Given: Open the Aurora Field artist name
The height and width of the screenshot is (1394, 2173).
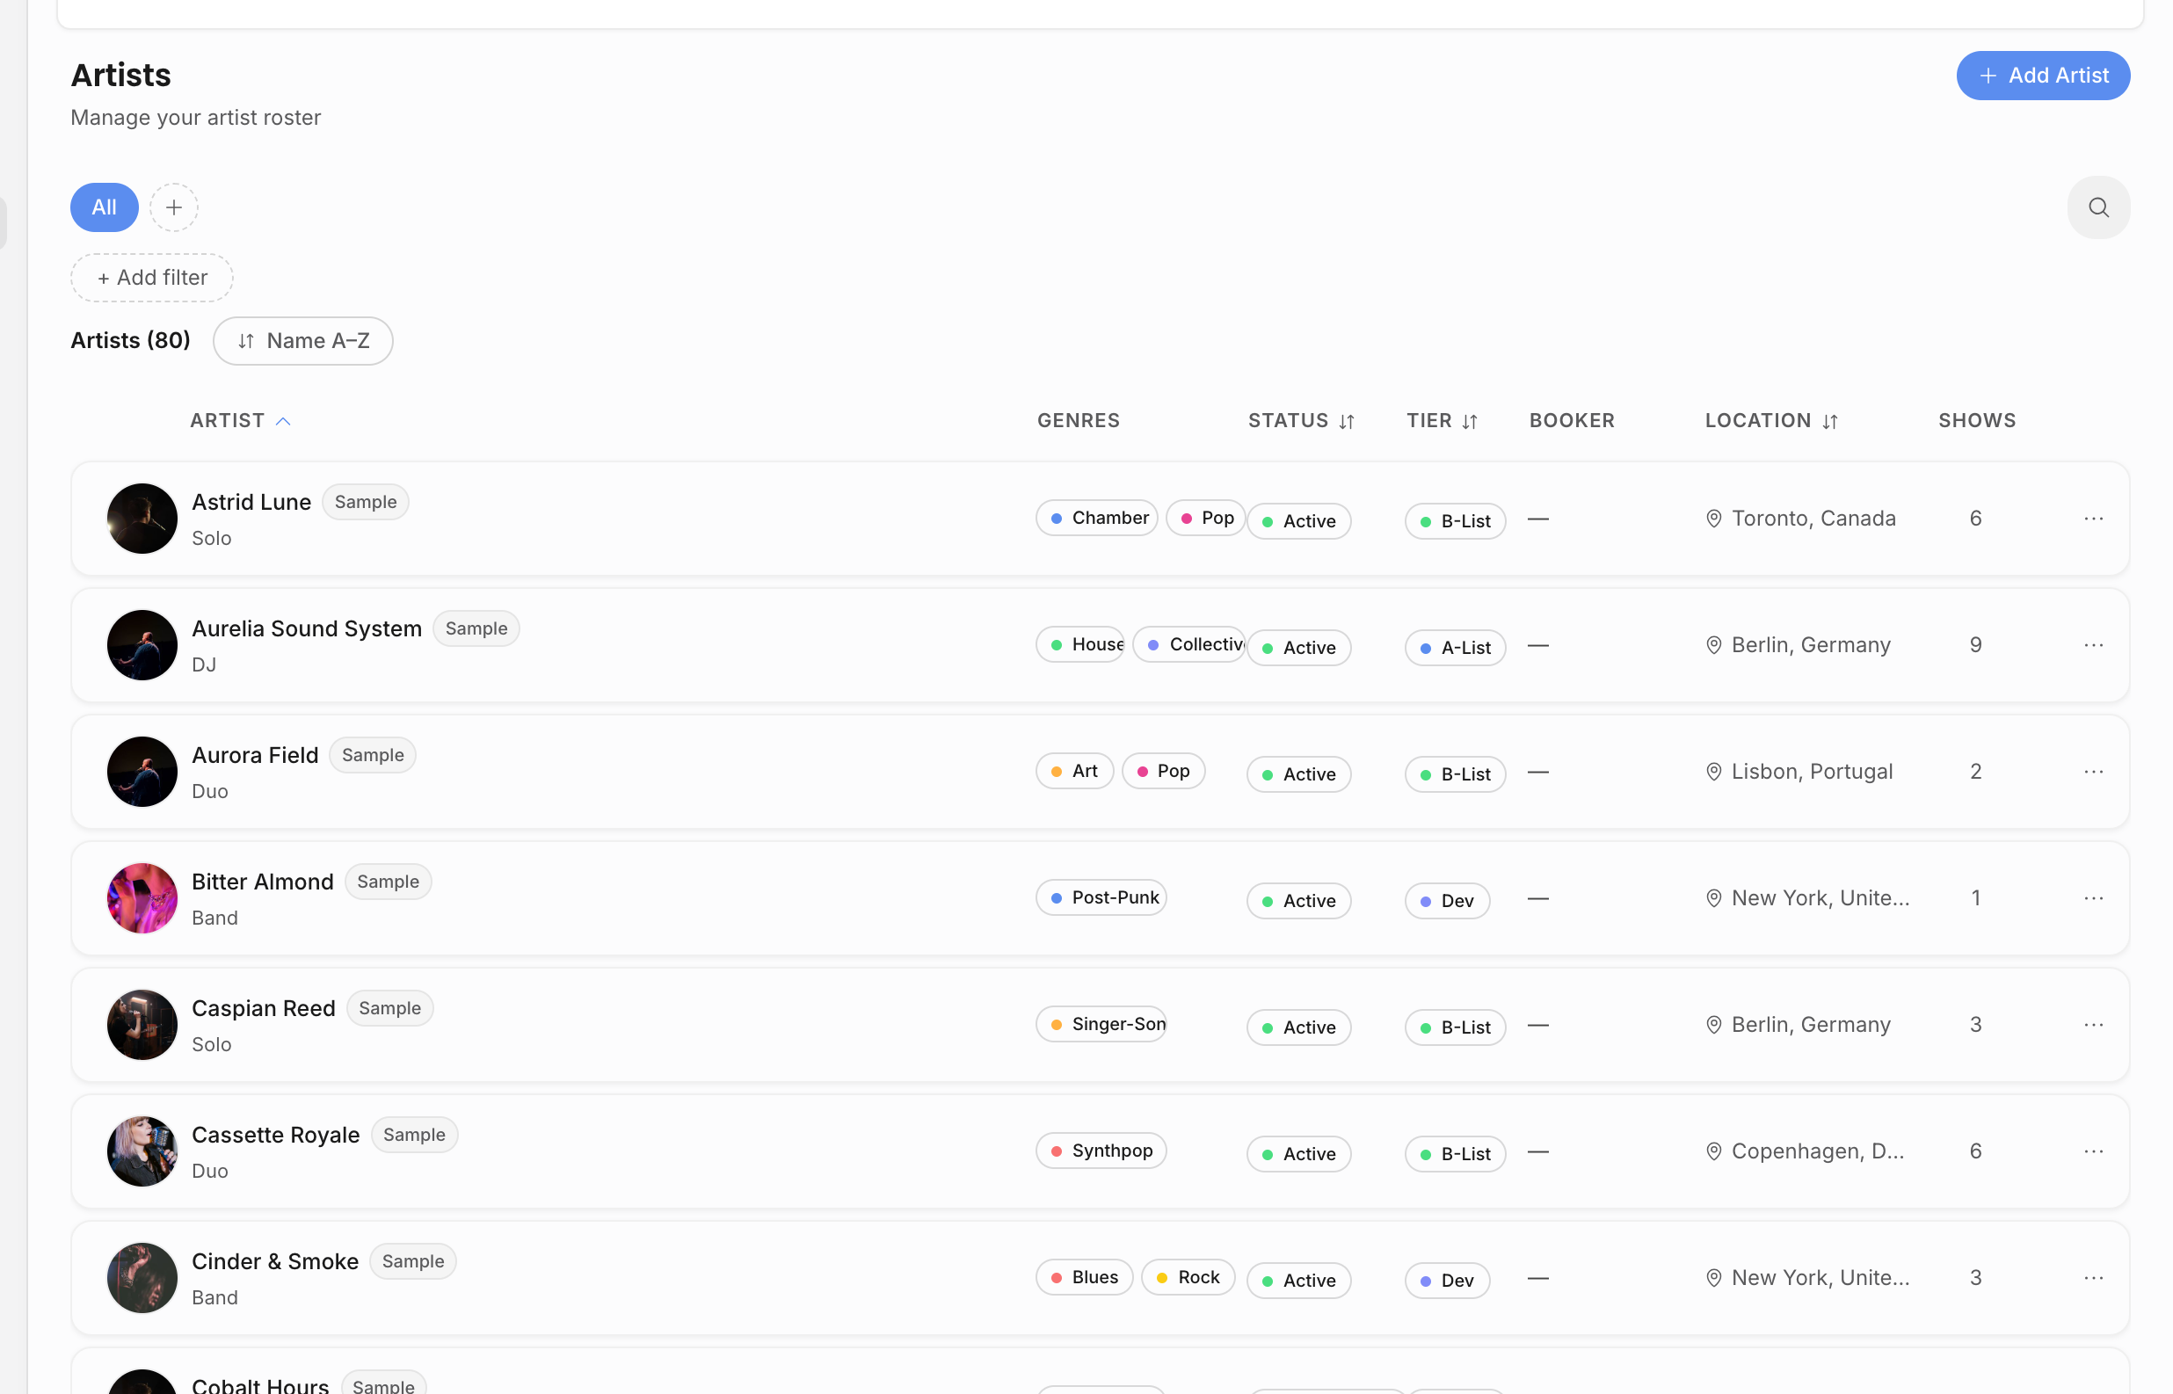Looking at the screenshot, I should [255, 756].
